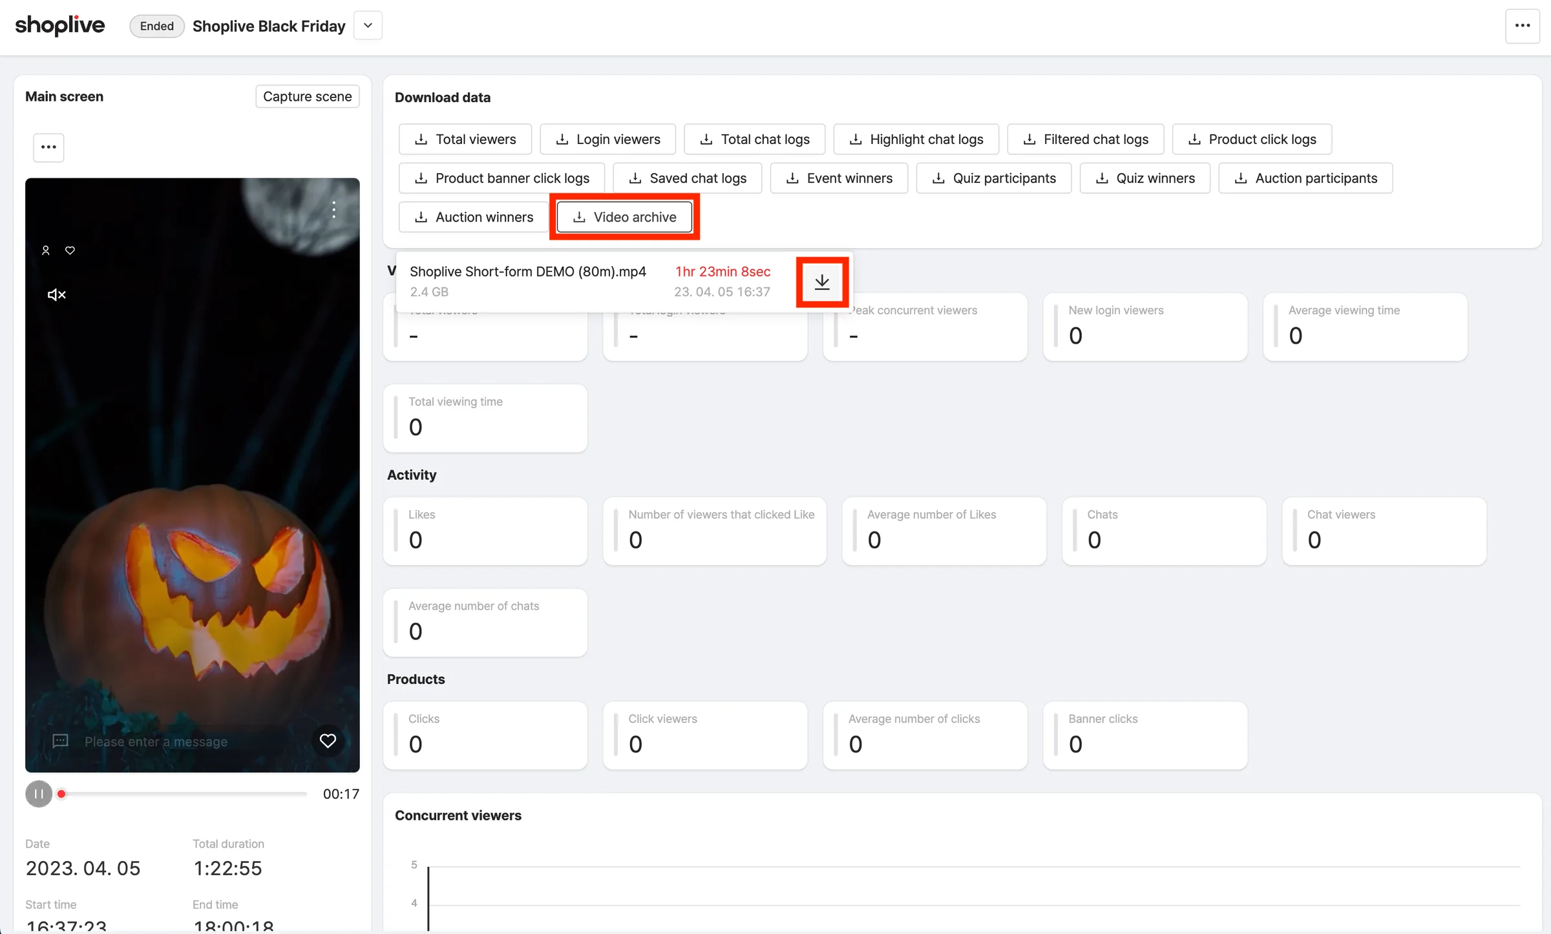Open the Video archive download popup

(x=624, y=217)
